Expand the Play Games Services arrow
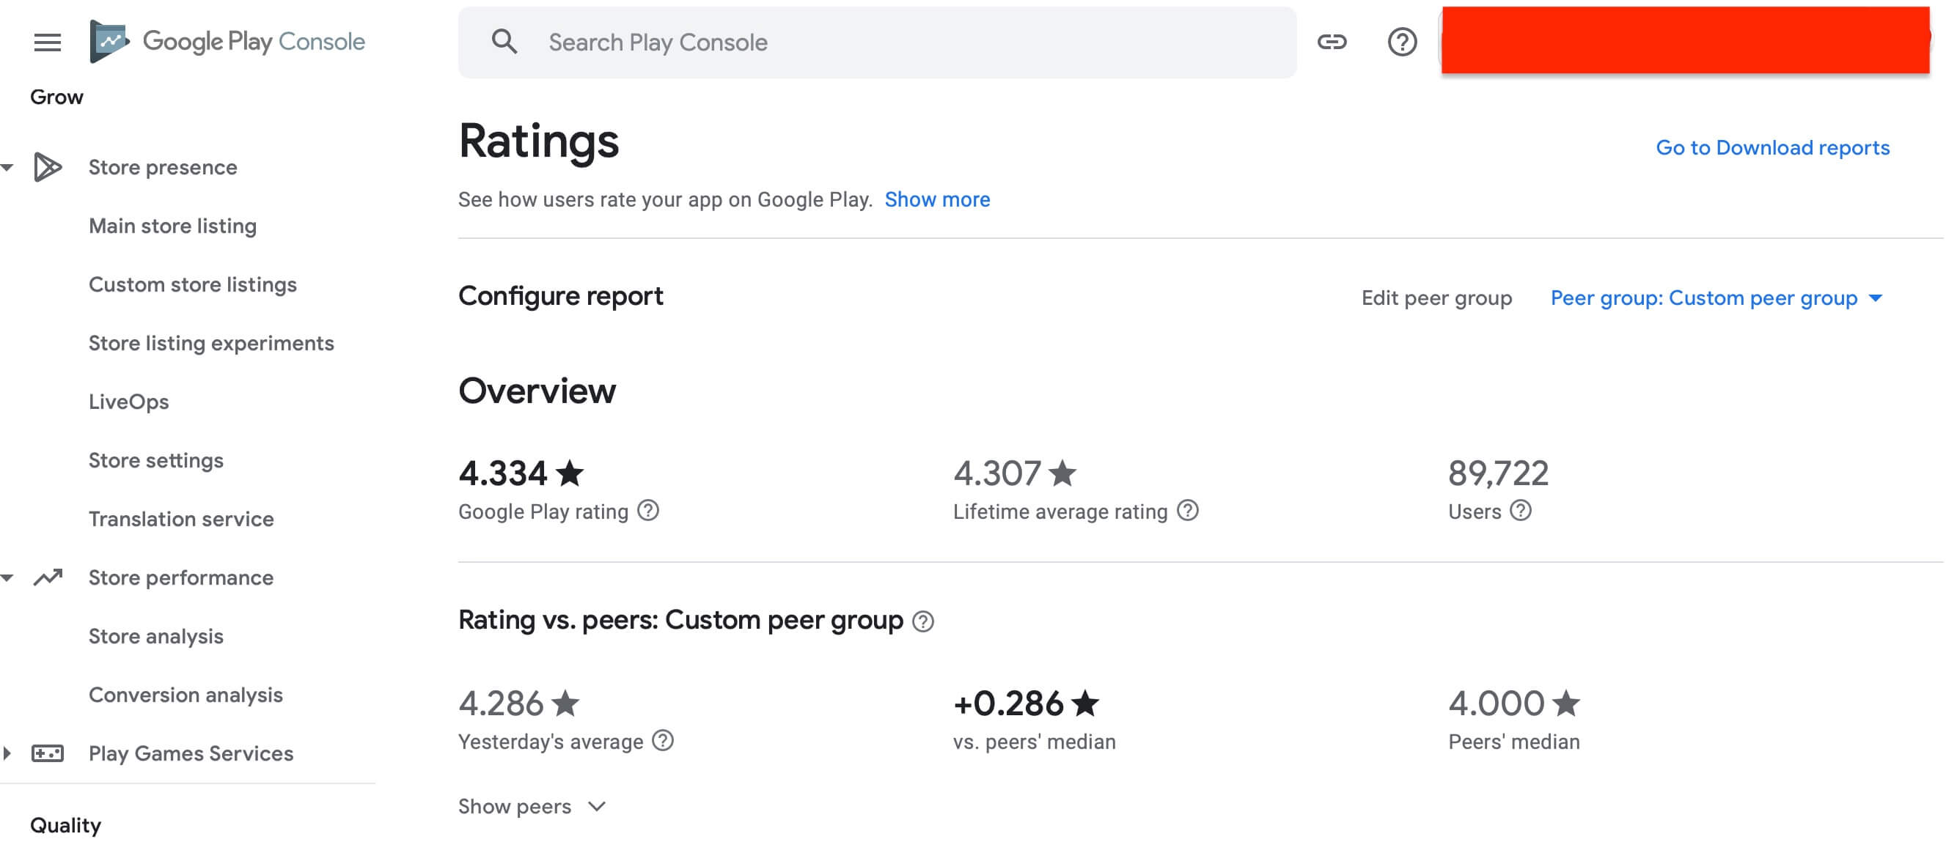Image resolution: width=1946 pixels, height=853 pixels. tap(7, 753)
